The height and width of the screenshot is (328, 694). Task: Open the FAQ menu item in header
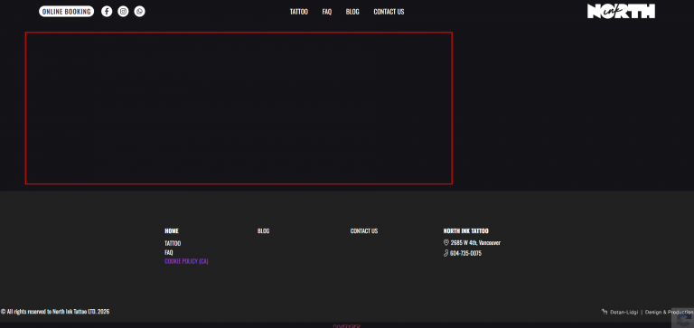pos(326,12)
